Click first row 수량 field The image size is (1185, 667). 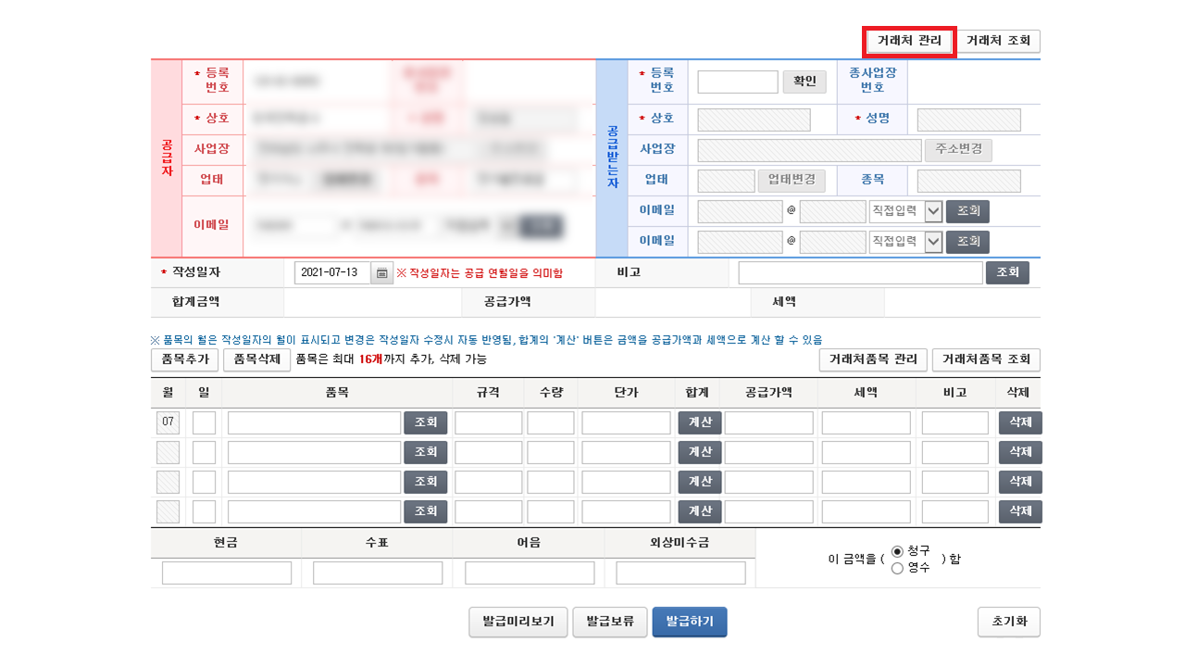point(551,423)
